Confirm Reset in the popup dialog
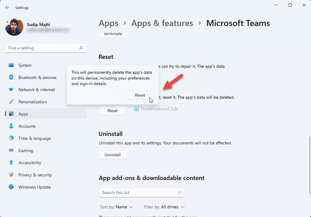 tap(140, 95)
